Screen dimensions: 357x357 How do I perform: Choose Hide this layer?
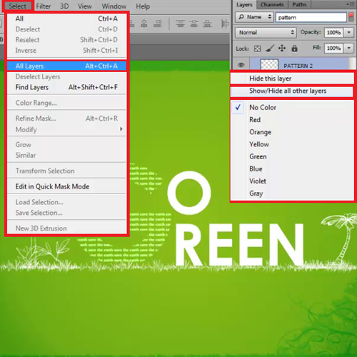point(292,79)
